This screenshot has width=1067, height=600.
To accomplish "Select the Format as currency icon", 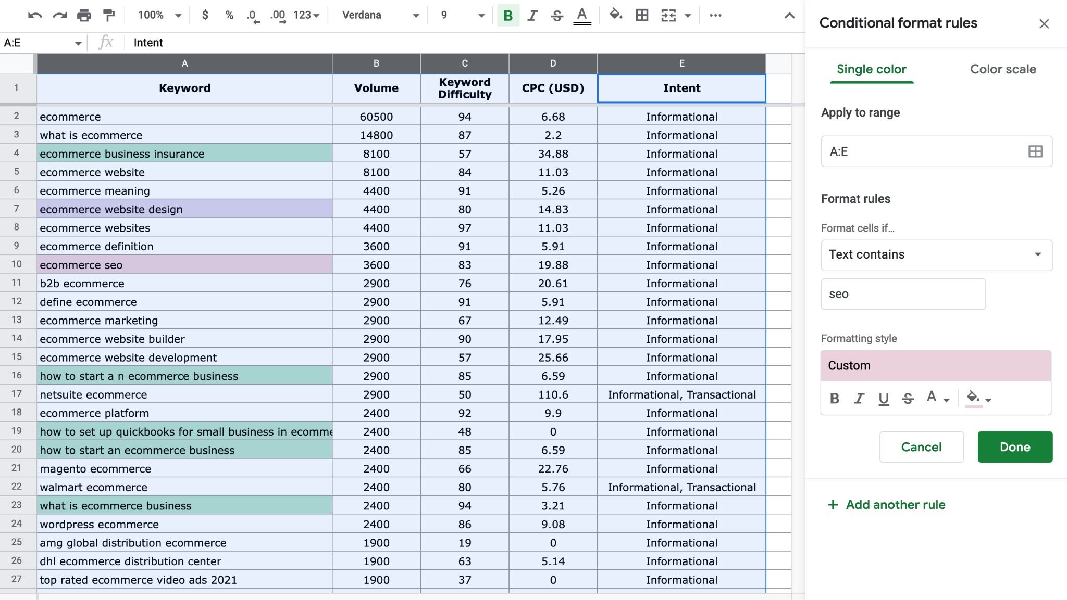I will [x=205, y=15].
